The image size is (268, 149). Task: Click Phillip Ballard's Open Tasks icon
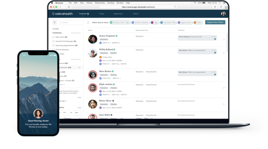(x=100, y=57)
